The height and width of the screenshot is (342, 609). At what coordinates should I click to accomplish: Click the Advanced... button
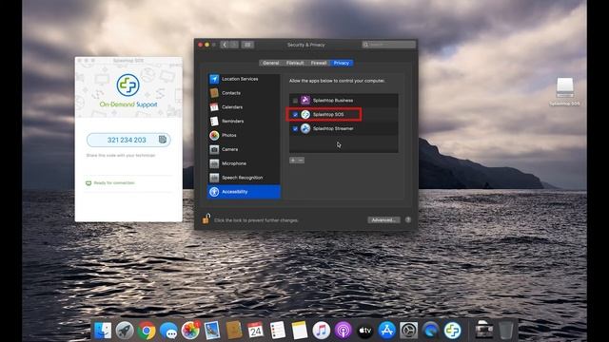pos(383,219)
